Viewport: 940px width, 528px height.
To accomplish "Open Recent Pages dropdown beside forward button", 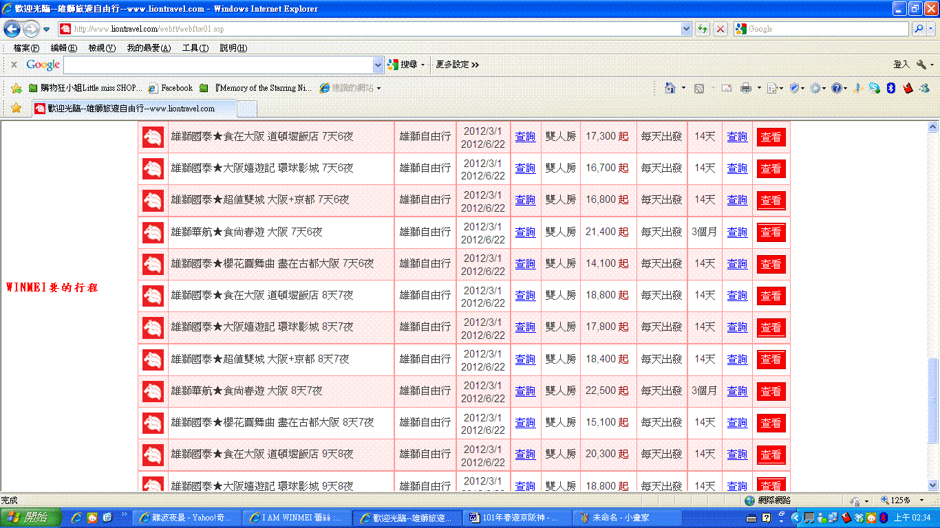I will [47, 29].
